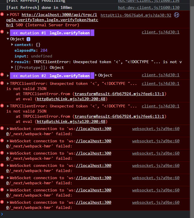Open httpBatchLink.mjs?a120:200:48 link in second TRPCClientError
194x218 pixels.
[71, 121]
